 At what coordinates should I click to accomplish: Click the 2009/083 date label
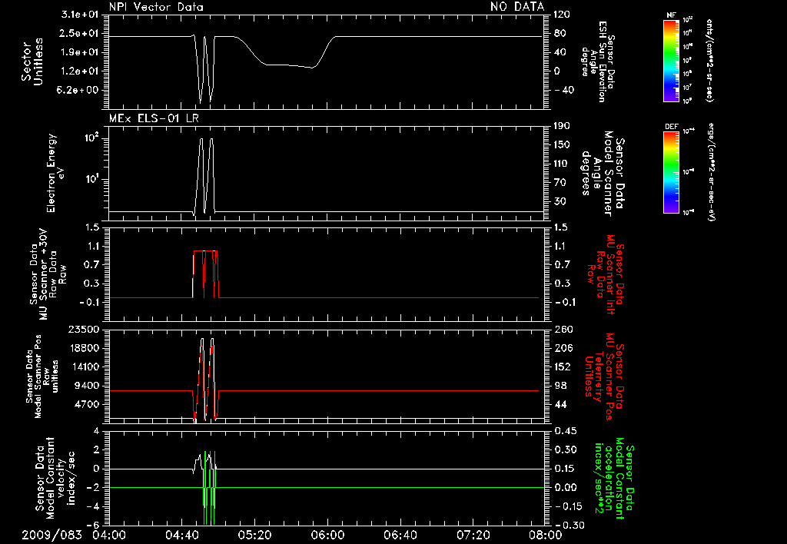[51, 535]
